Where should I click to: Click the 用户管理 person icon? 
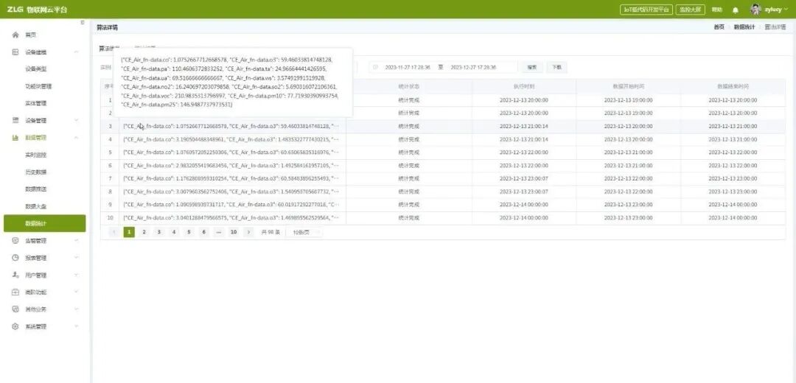coord(15,275)
